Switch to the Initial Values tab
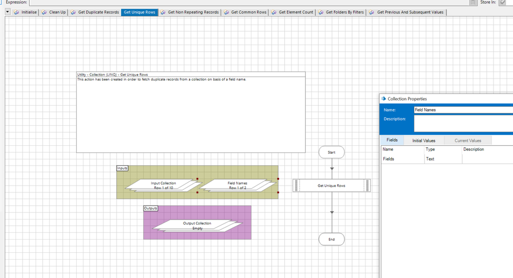 [424, 141]
